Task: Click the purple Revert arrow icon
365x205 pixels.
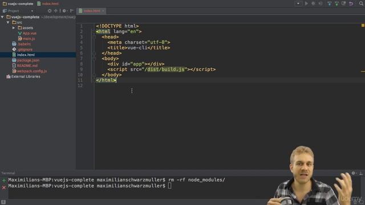Action: click(x=351, y=3)
